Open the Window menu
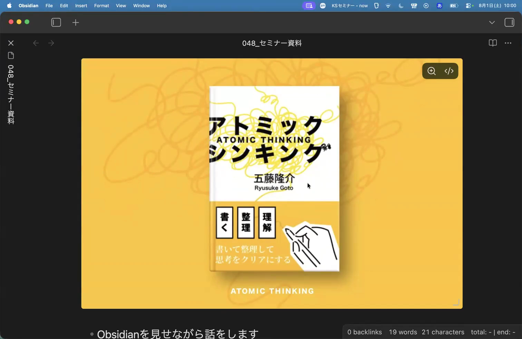This screenshot has width=522, height=339. point(142,6)
